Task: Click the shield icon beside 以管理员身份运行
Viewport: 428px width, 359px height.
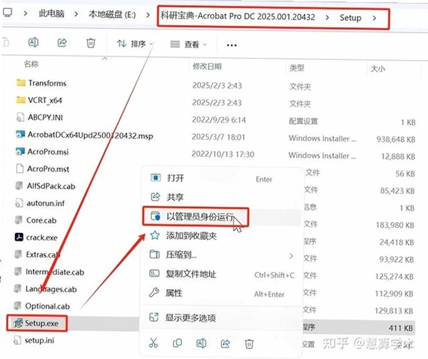Action: click(x=156, y=216)
